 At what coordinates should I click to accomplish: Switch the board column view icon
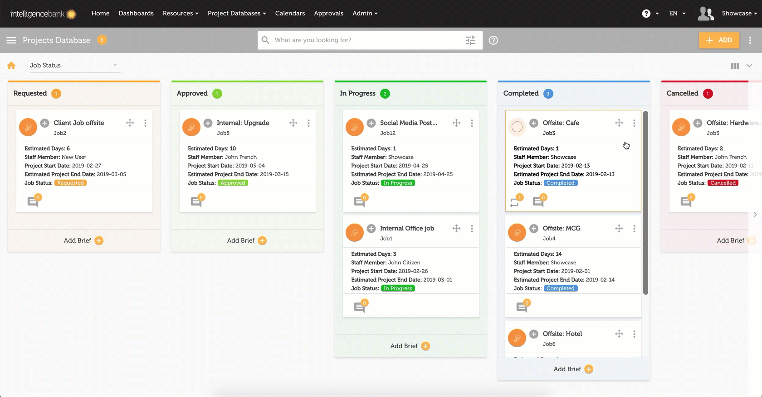pyautogui.click(x=735, y=66)
